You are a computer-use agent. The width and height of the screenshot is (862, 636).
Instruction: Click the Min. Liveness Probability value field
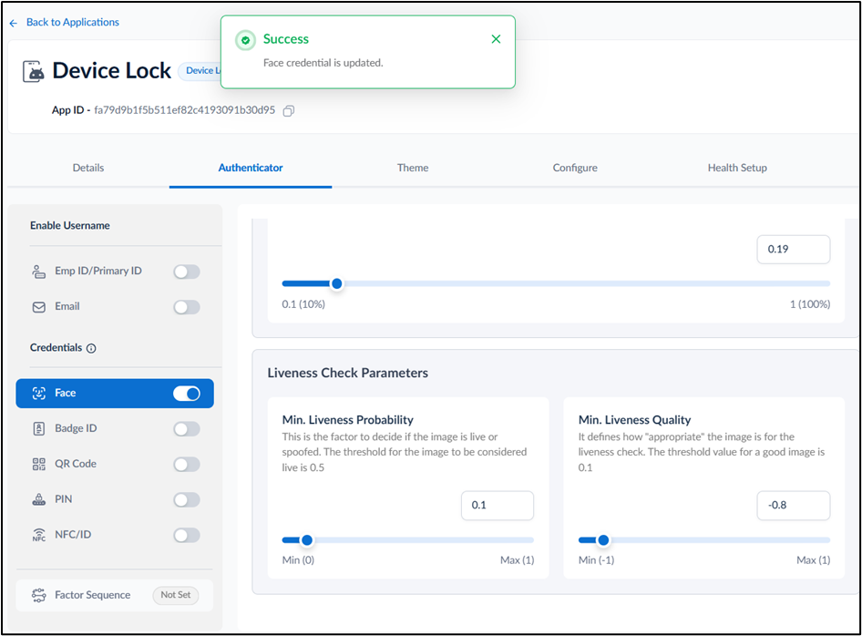tap(498, 505)
